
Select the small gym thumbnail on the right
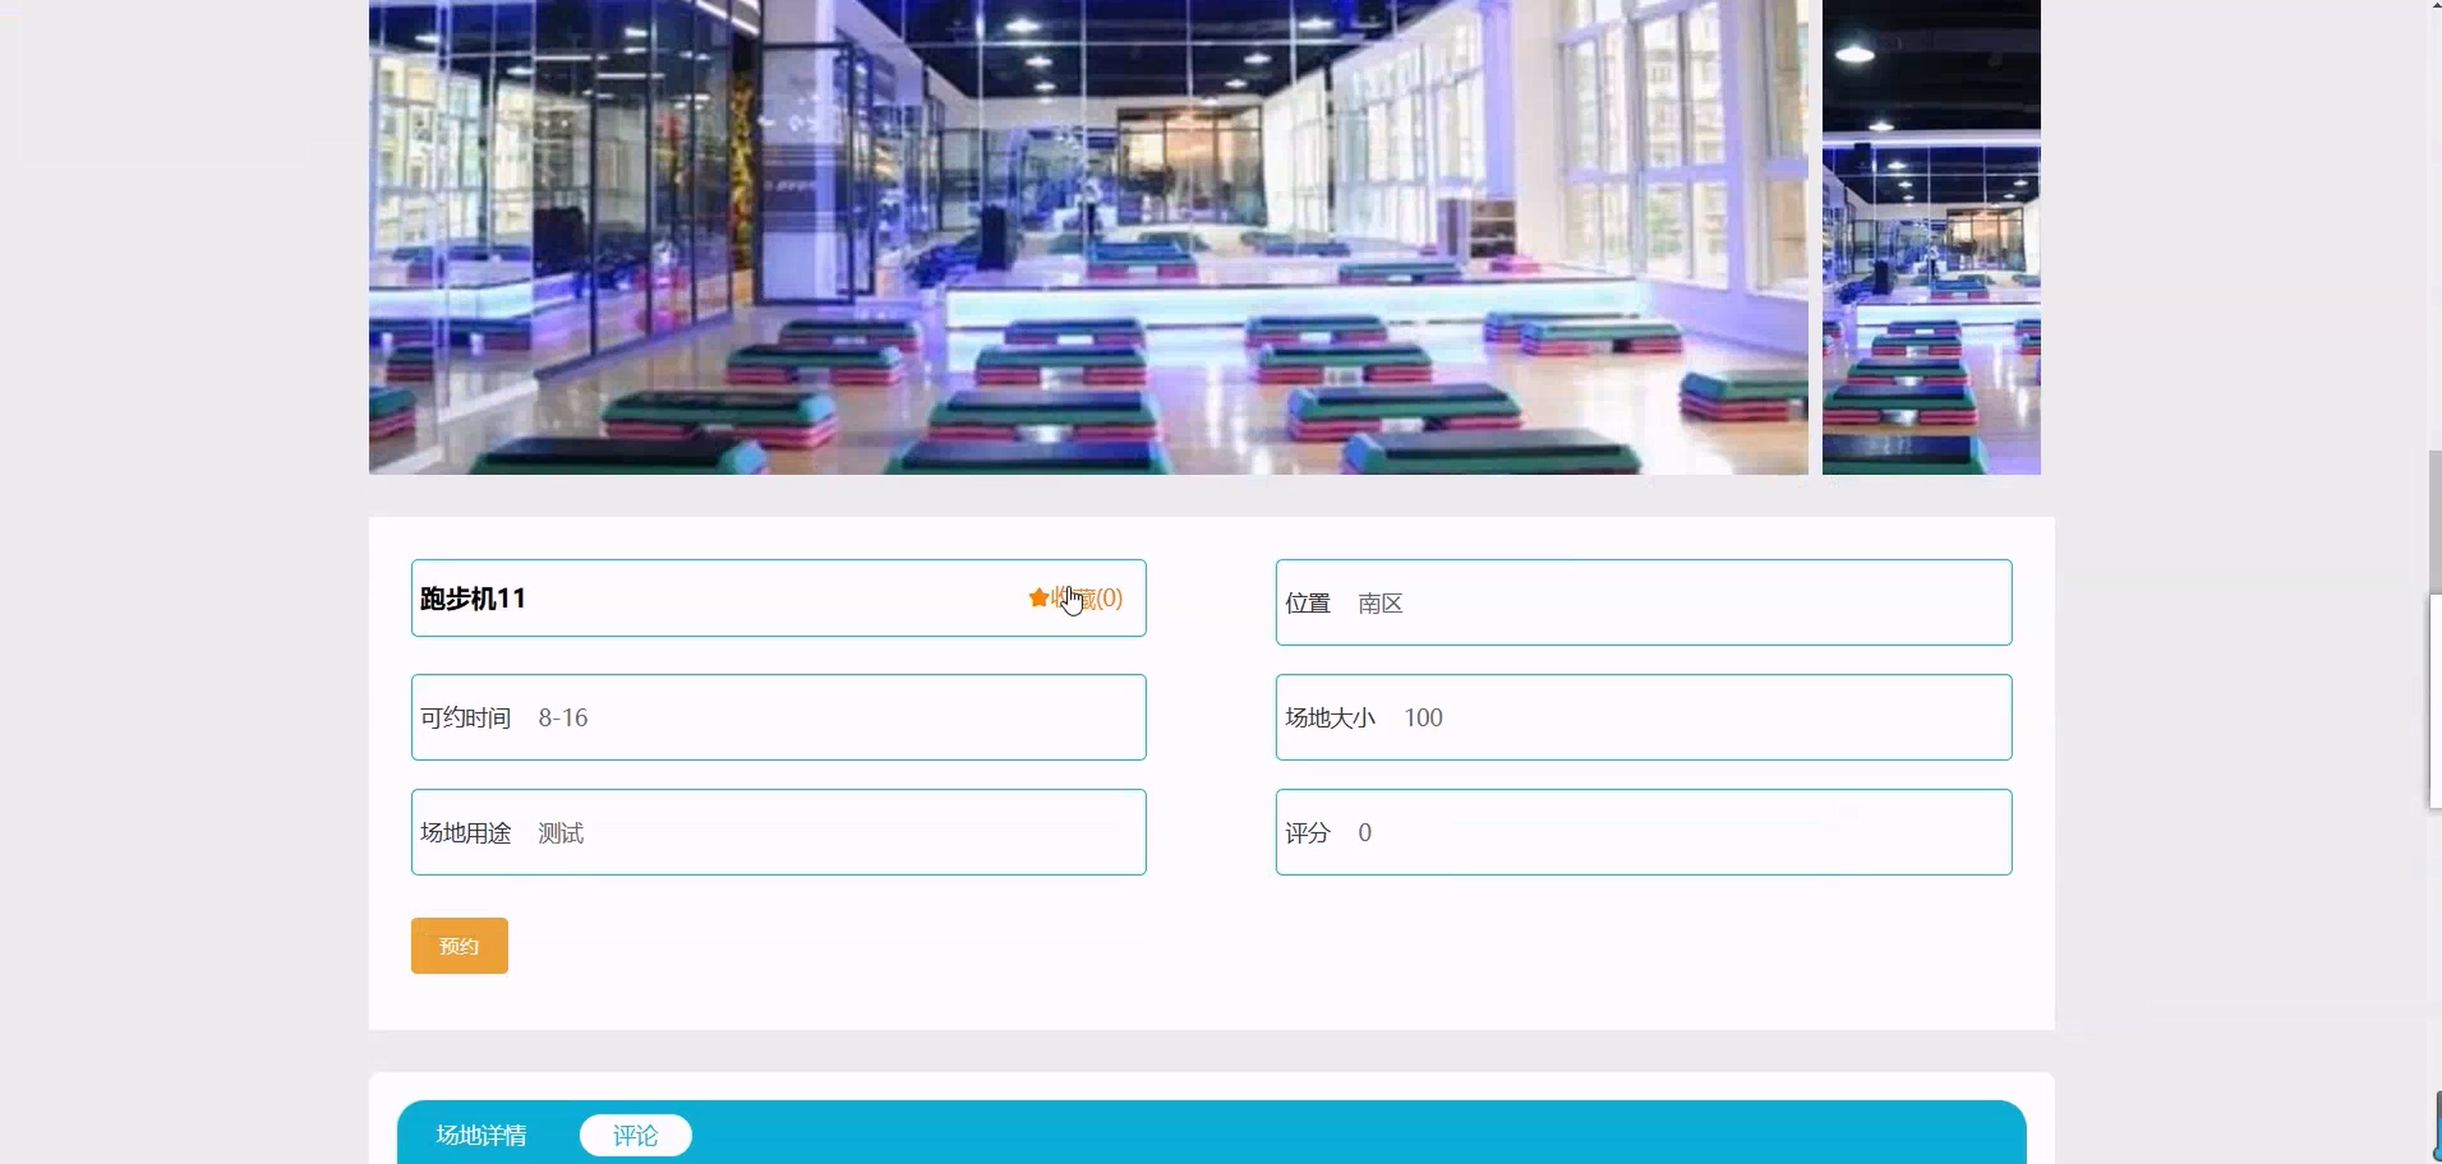click(x=1930, y=237)
